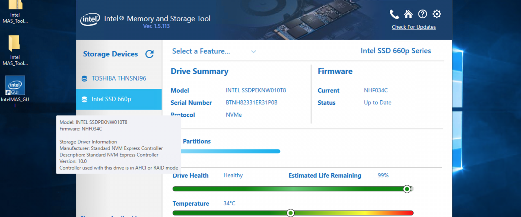Screen dimensions: 521x217
Task: Click the Intel logo in the header
Action: (x=90, y=19)
